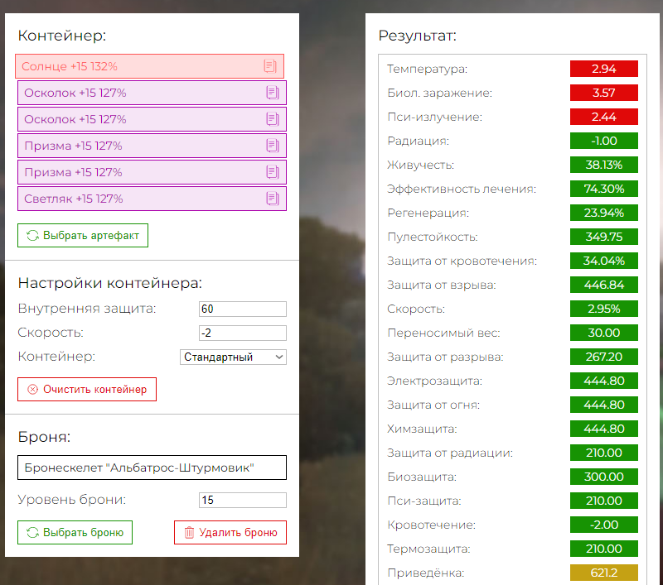Click the document icon on the first Осколок row
The height and width of the screenshot is (585, 663).
tap(272, 93)
